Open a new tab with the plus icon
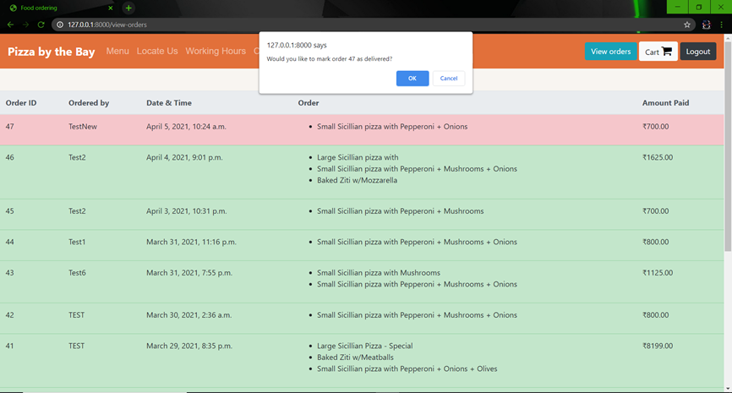Viewport: 732px width, 393px height. [128, 8]
